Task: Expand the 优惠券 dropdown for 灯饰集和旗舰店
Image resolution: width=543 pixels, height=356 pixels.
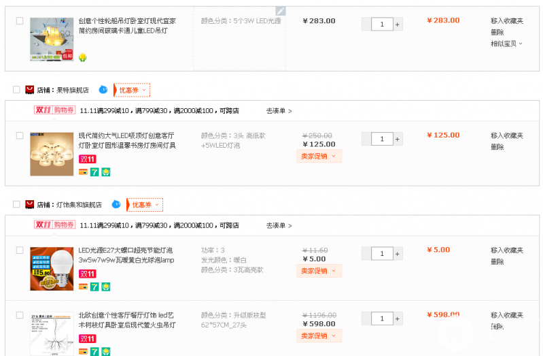Action: pyautogui.click(x=146, y=204)
